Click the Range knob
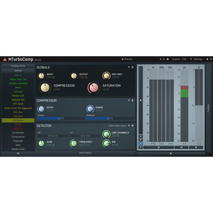This screenshot has height=213, width=213. click(90, 109)
